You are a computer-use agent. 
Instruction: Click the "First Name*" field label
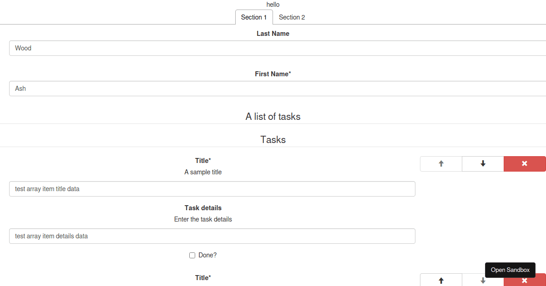pos(273,74)
